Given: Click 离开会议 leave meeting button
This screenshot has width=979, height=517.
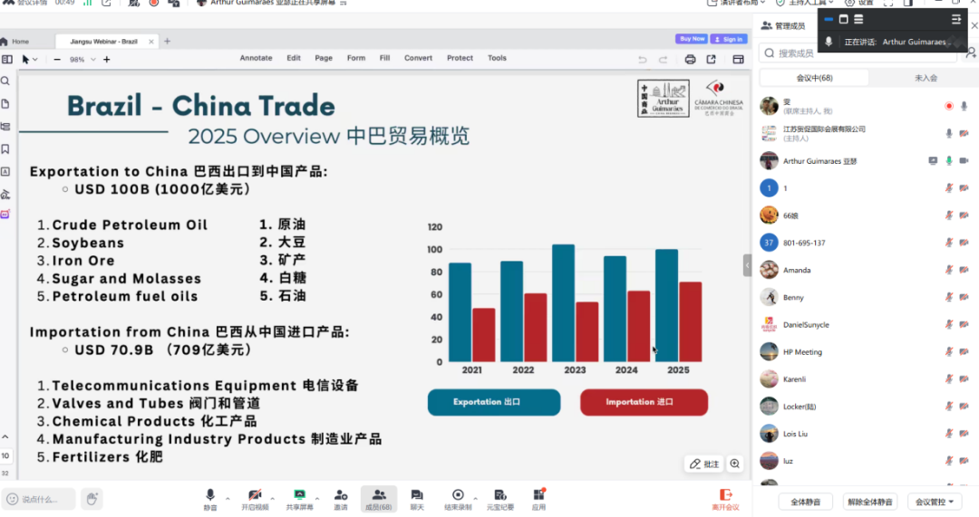Looking at the screenshot, I should pyautogui.click(x=725, y=500).
